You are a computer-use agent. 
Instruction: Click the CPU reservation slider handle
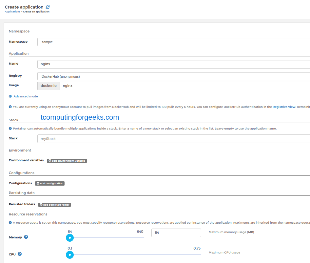[70, 254]
